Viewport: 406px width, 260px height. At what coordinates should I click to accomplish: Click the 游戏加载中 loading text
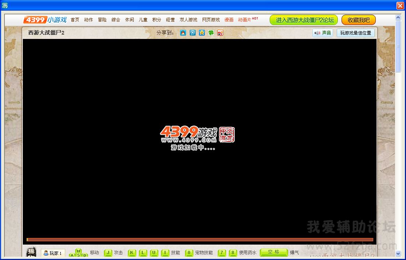point(193,147)
